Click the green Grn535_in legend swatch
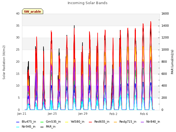The height and width of the screenshot is (132, 176). tap(42, 122)
